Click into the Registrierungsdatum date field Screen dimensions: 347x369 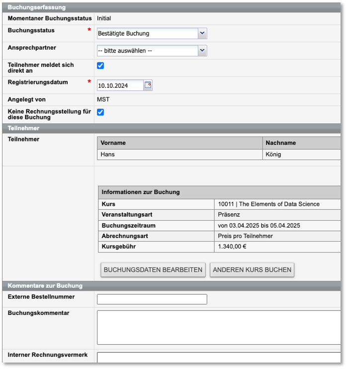coord(120,85)
